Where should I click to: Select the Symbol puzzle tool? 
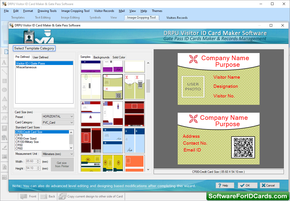pyautogui.click(x=4, y=118)
